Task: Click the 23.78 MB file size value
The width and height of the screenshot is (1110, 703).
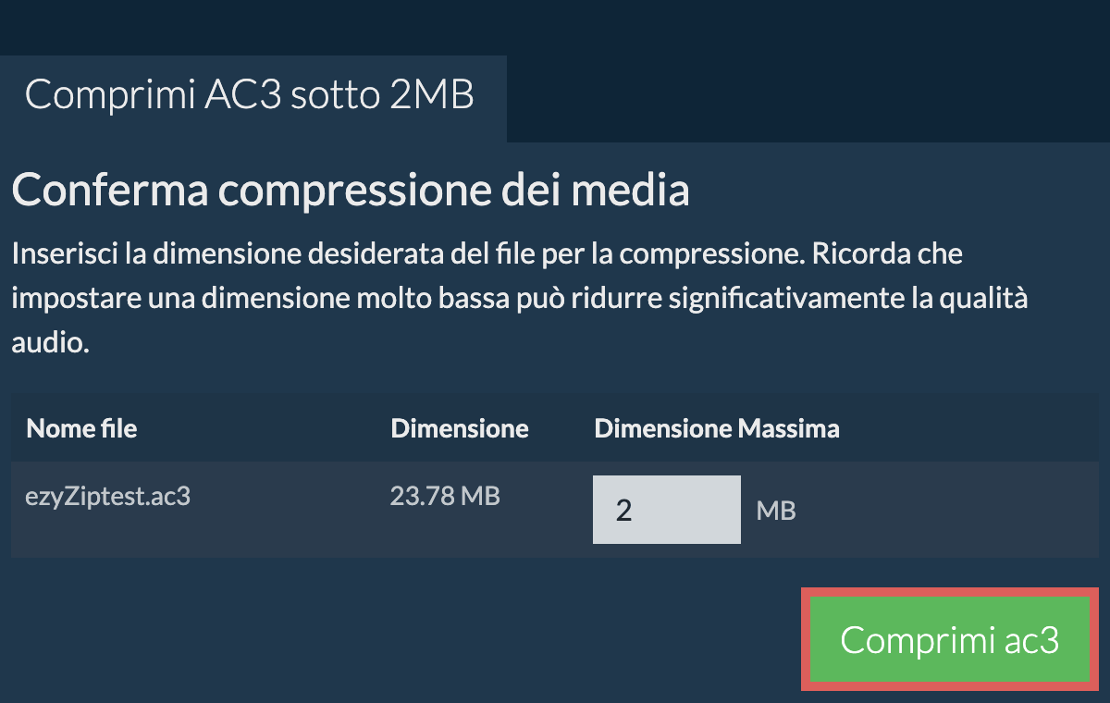Action: pyautogui.click(x=445, y=496)
